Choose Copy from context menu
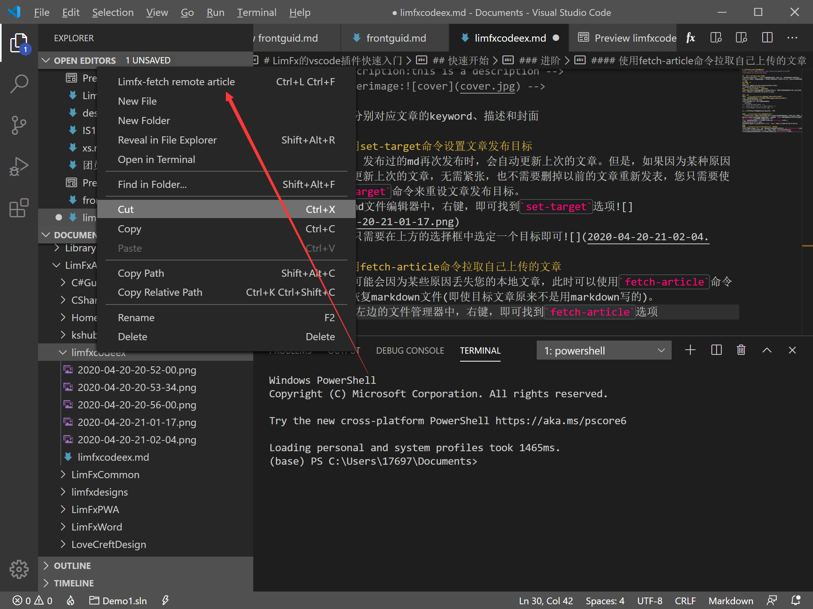This screenshot has width=813, height=609. (x=226, y=229)
